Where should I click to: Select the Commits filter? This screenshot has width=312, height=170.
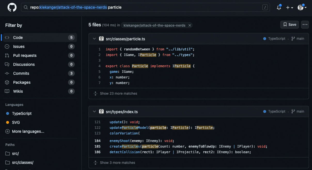coord(40,73)
